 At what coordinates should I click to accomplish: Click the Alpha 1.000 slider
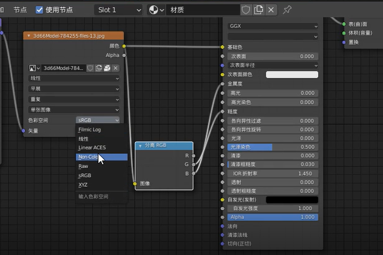273,217
